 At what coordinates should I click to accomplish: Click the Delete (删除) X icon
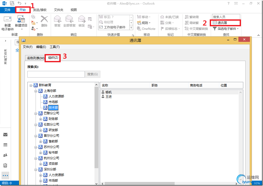(44, 19)
